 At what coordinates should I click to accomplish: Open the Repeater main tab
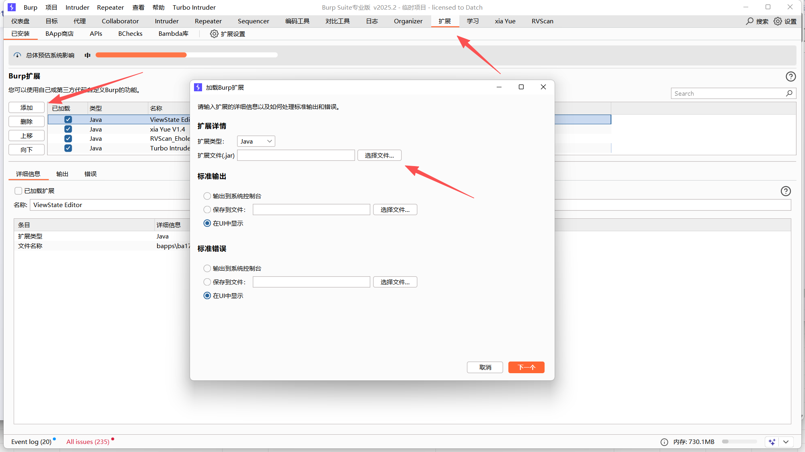(x=208, y=21)
